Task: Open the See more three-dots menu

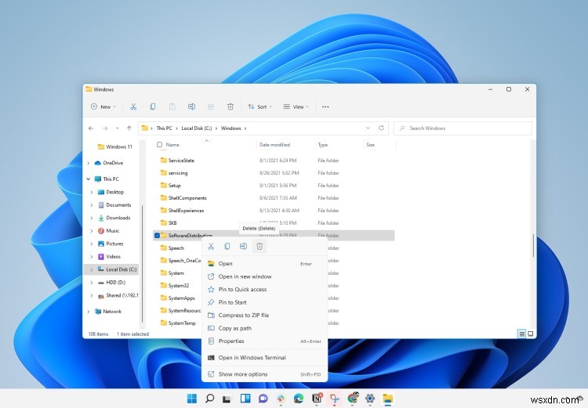Action: [x=325, y=107]
